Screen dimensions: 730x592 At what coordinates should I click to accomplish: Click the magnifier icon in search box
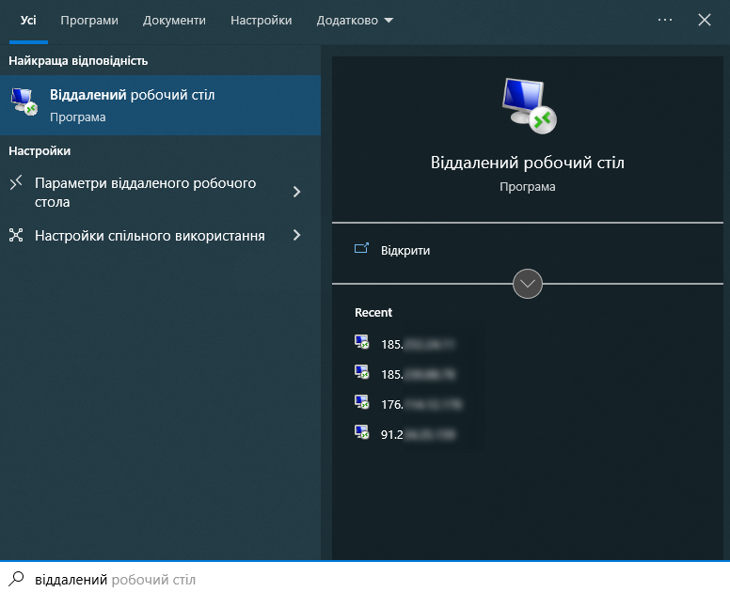click(16, 579)
